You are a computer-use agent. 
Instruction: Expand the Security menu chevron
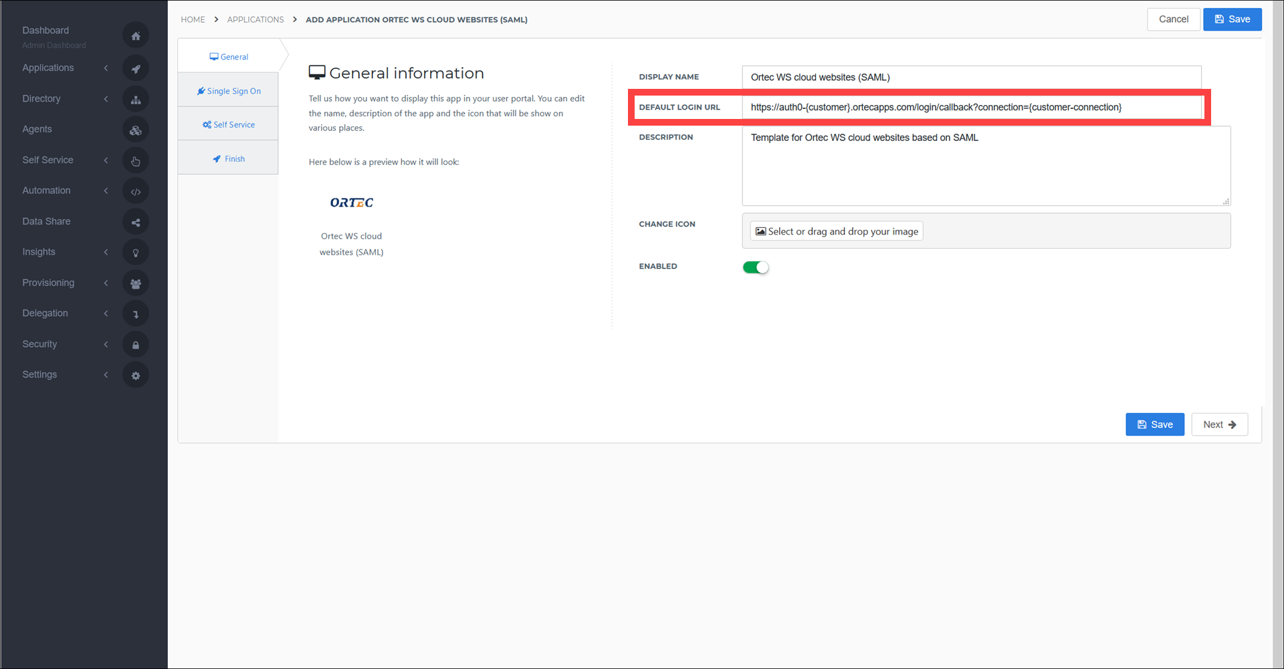click(x=106, y=344)
